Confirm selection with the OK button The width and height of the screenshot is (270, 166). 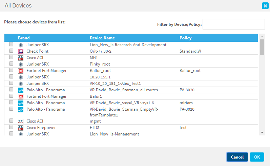(257, 157)
